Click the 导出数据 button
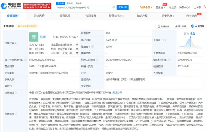 [x=180, y=26]
